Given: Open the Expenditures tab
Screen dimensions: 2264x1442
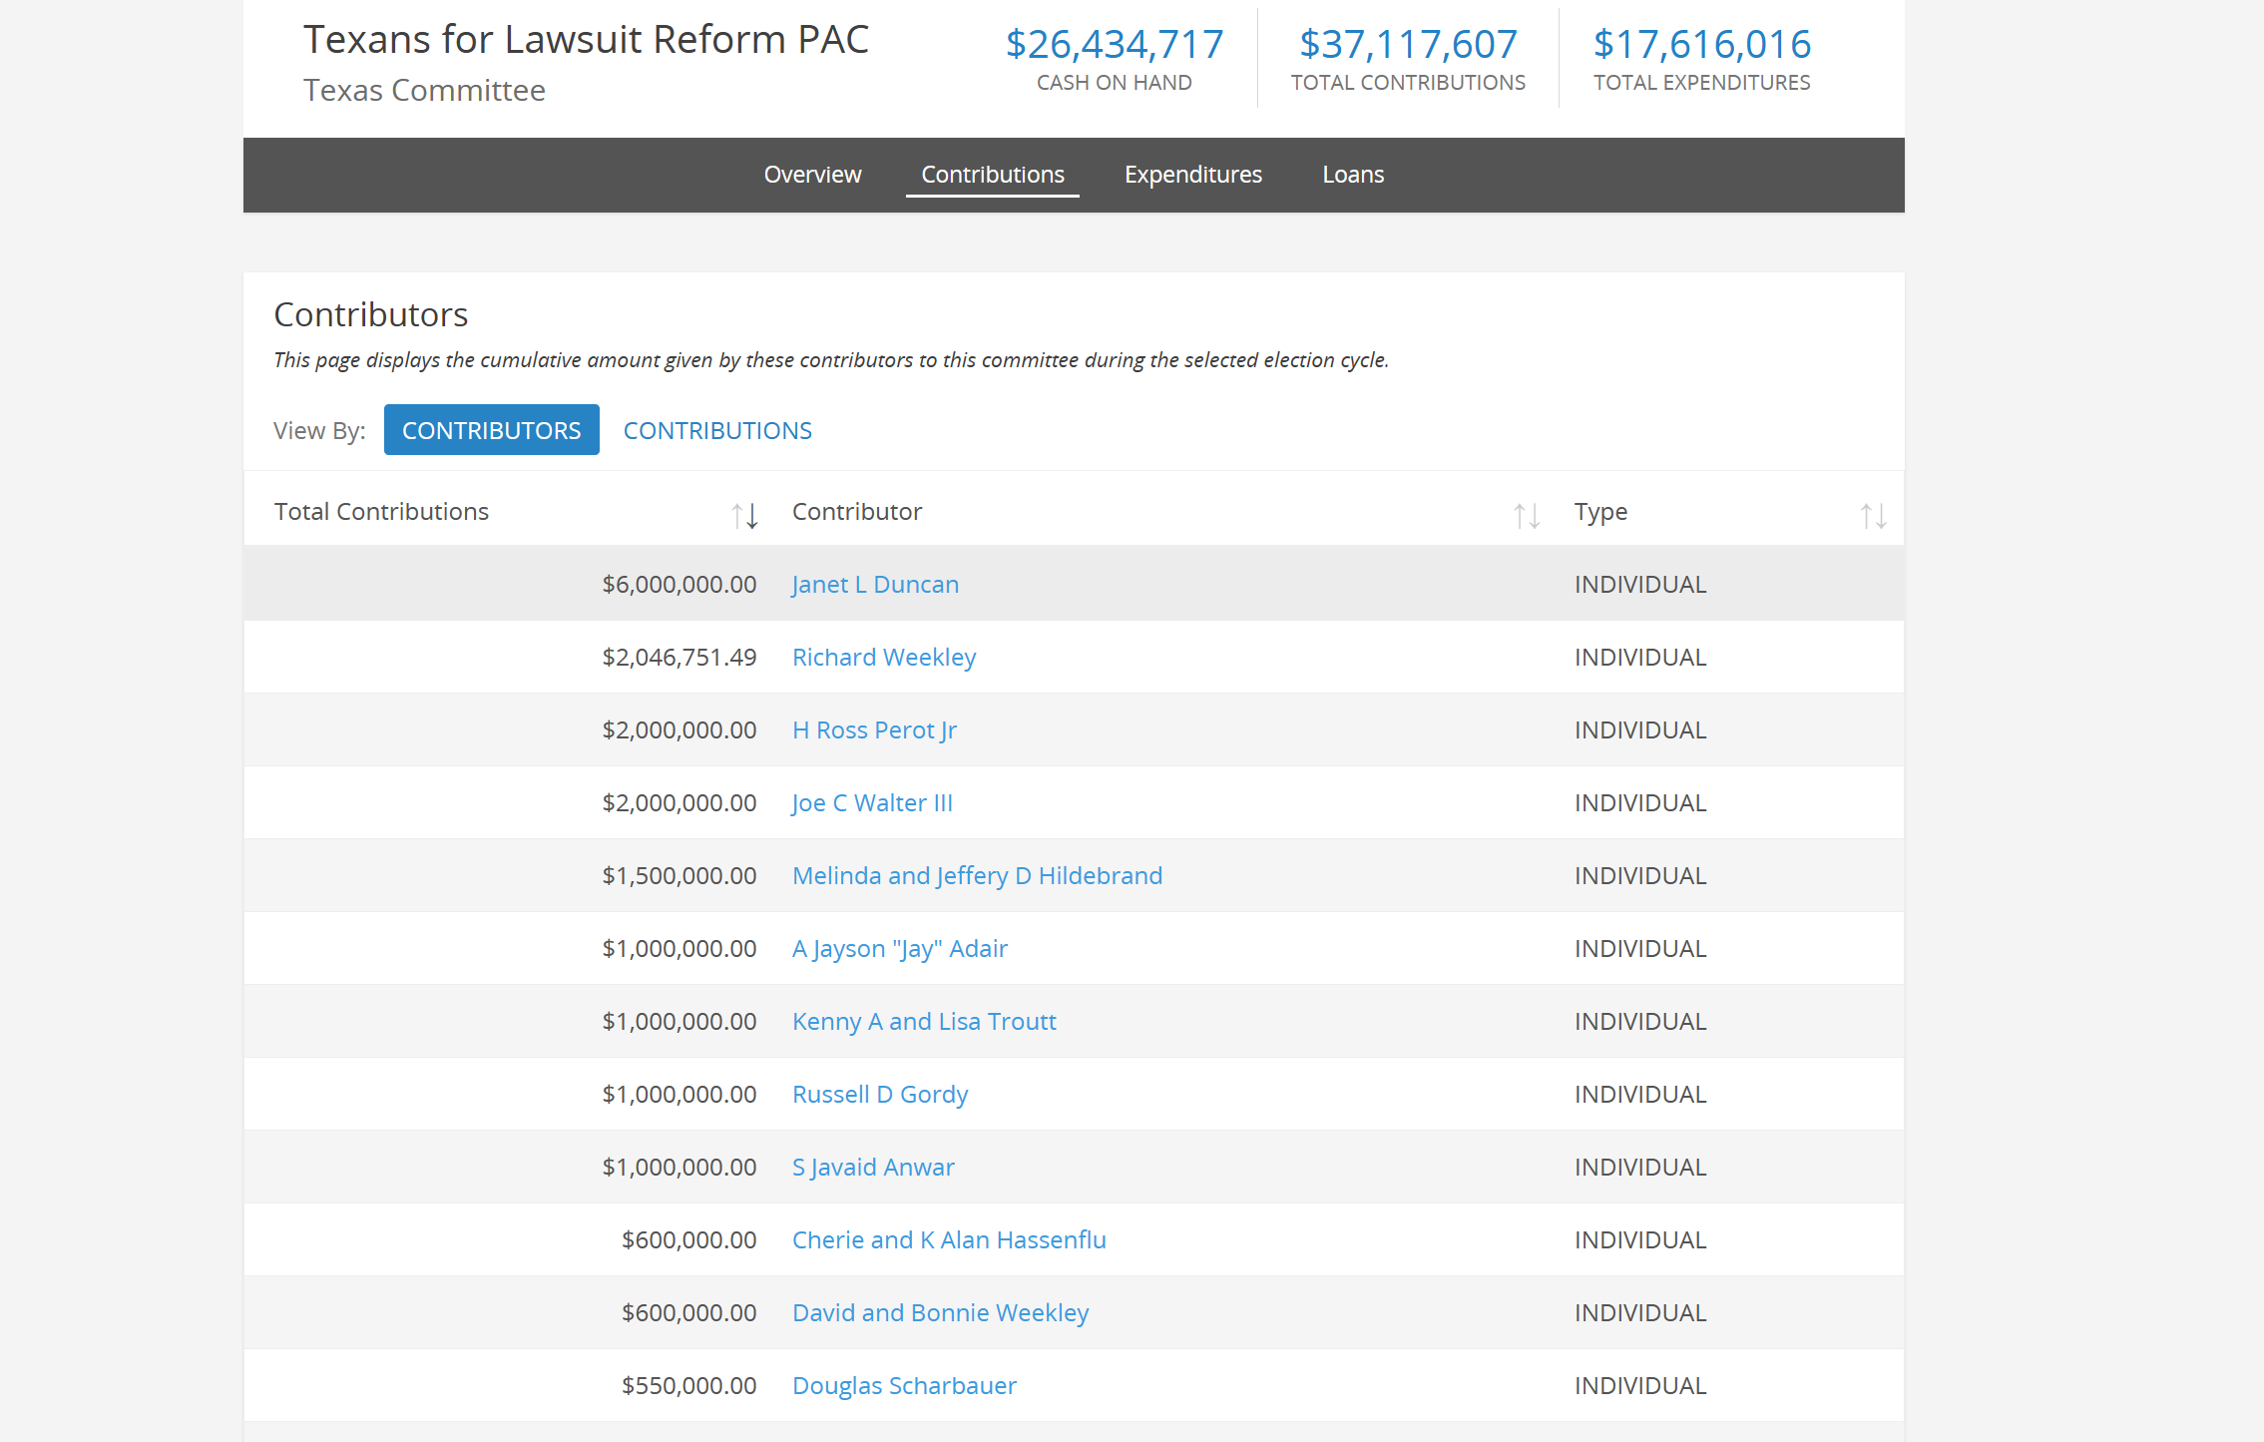Looking at the screenshot, I should [x=1192, y=175].
